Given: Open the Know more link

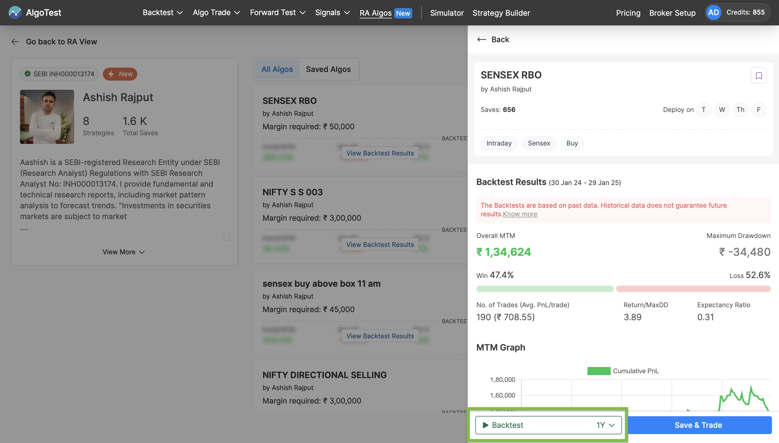Looking at the screenshot, I should point(520,214).
